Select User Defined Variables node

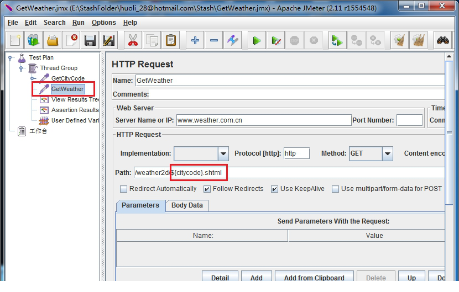75,120
